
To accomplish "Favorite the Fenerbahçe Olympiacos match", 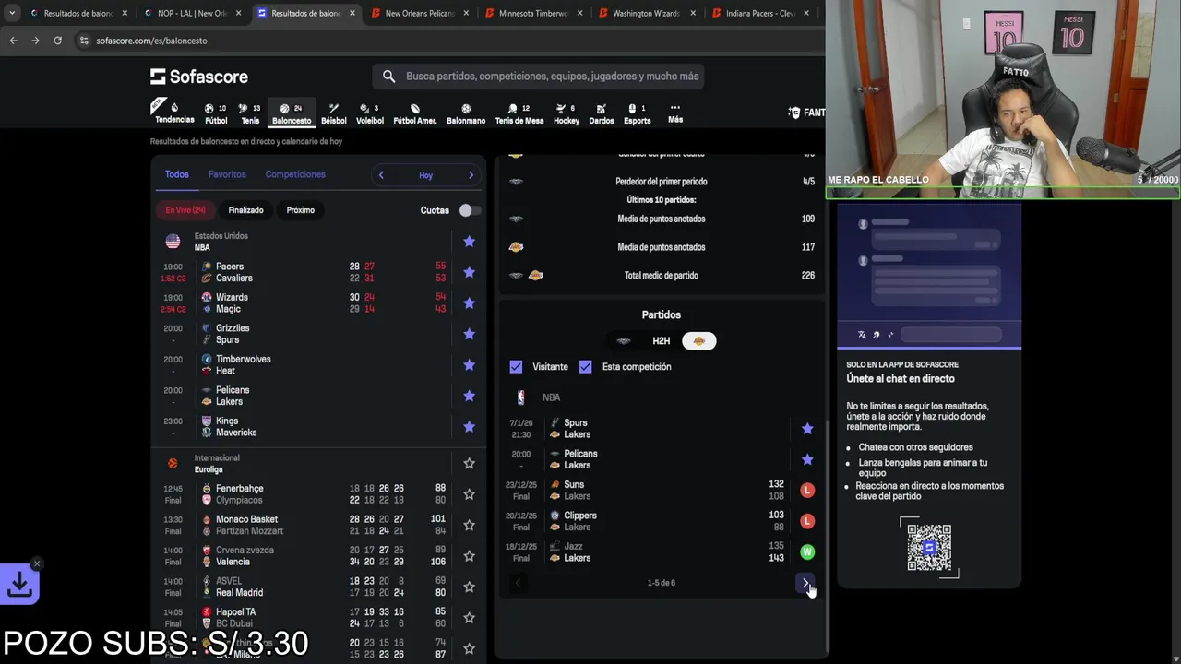I will [x=469, y=494].
